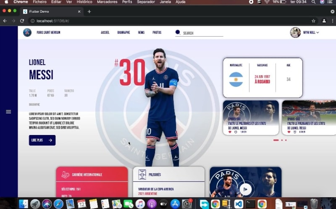This screenshot has width=336, height=209.
Task: Open the Histórico menu
Action: tap(84, 2)
